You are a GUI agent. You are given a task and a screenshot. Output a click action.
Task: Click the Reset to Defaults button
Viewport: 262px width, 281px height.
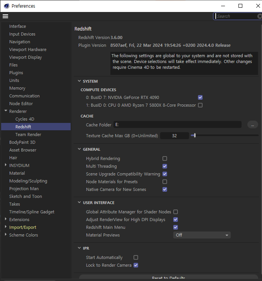168,278
